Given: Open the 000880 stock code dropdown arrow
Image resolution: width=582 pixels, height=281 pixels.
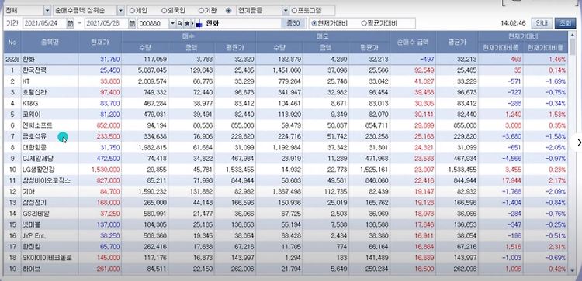Looking at the screenshot, I should [172, 24].
